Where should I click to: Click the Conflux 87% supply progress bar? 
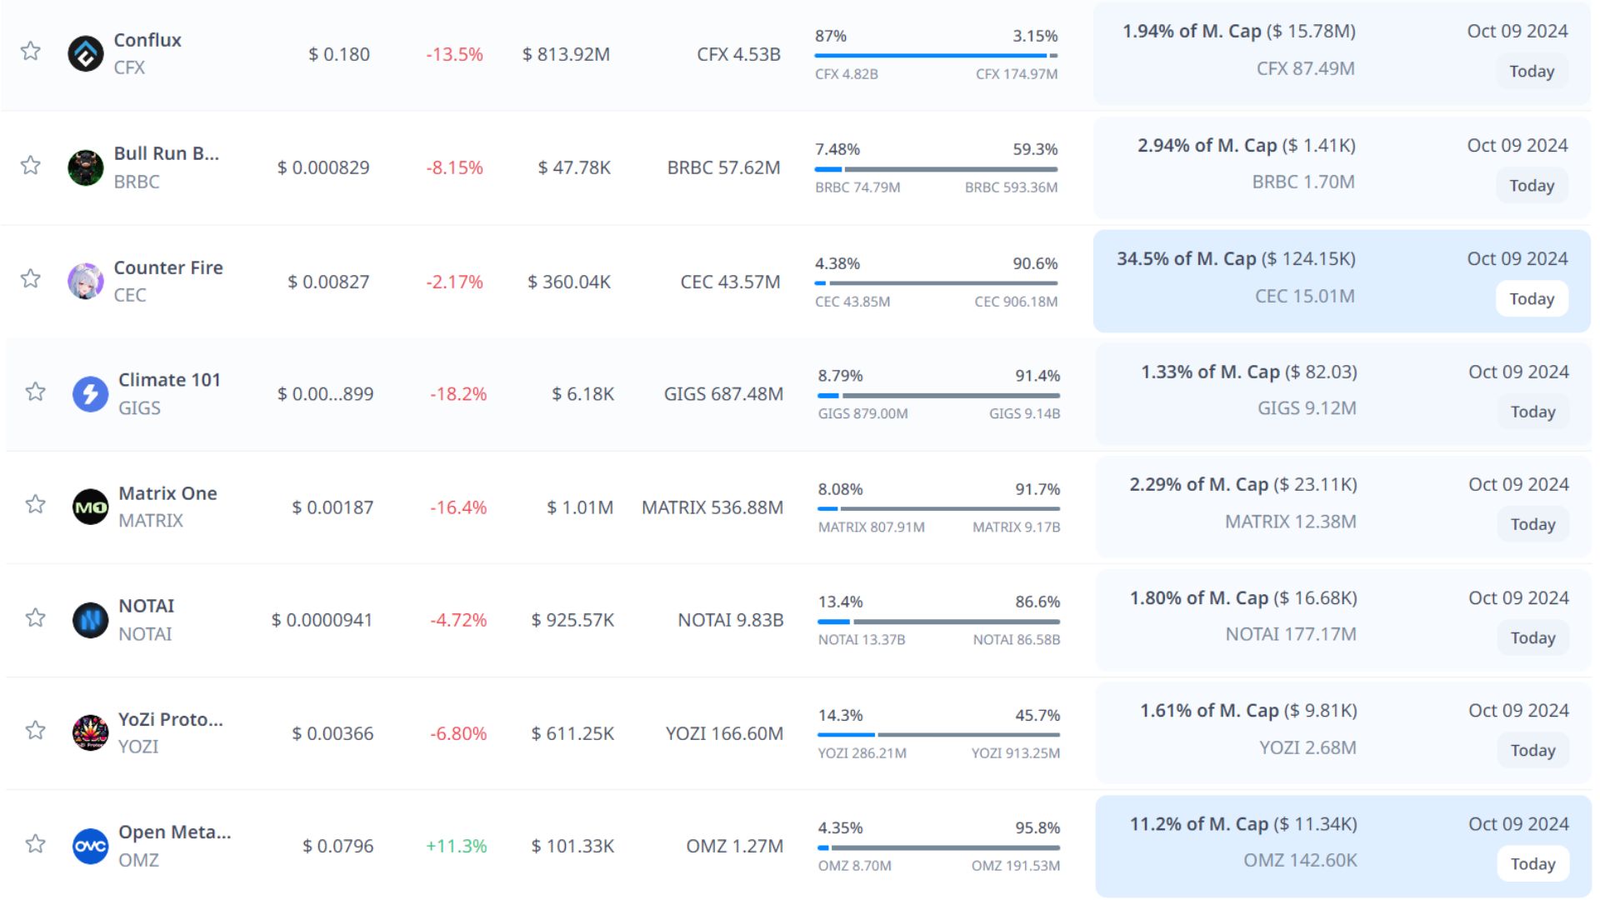[935, 56]
